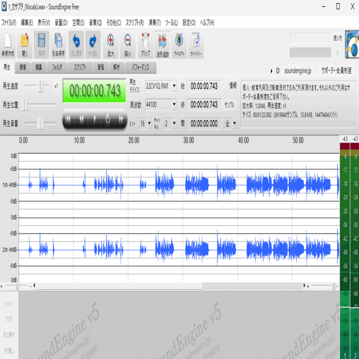Expand the 周波数 44100 dropdown
359x359 pixels.
[174, 105]
